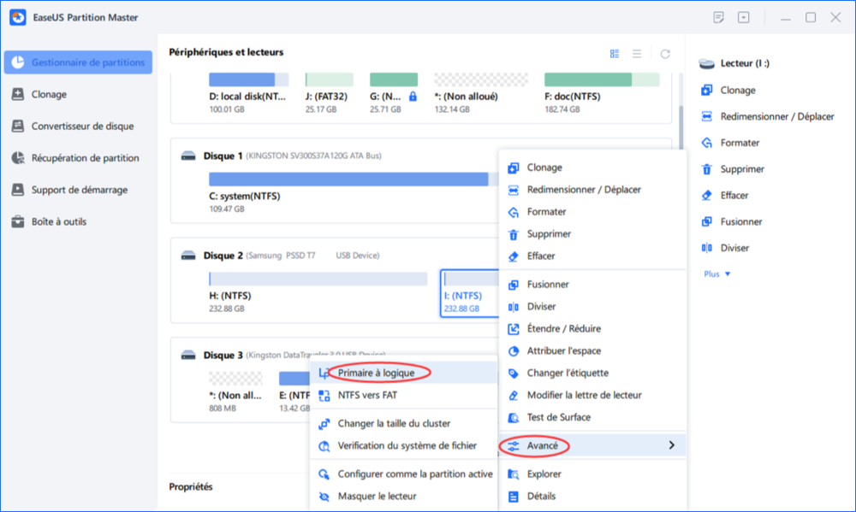Click the Fusionner icon in right panel
Viewport: 856px width, 512px height.
click(x=706, y=221)
